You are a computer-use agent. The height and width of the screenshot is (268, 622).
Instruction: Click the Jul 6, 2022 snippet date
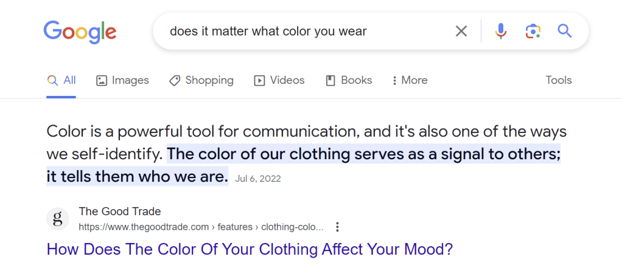258,179
